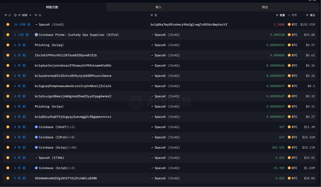Click the row-start Bitcoin icon of the 1 年前 row

click(x=8, y=66)
